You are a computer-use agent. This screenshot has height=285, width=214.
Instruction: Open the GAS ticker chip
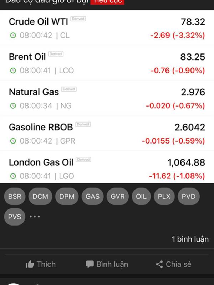(x=92, y=196)
